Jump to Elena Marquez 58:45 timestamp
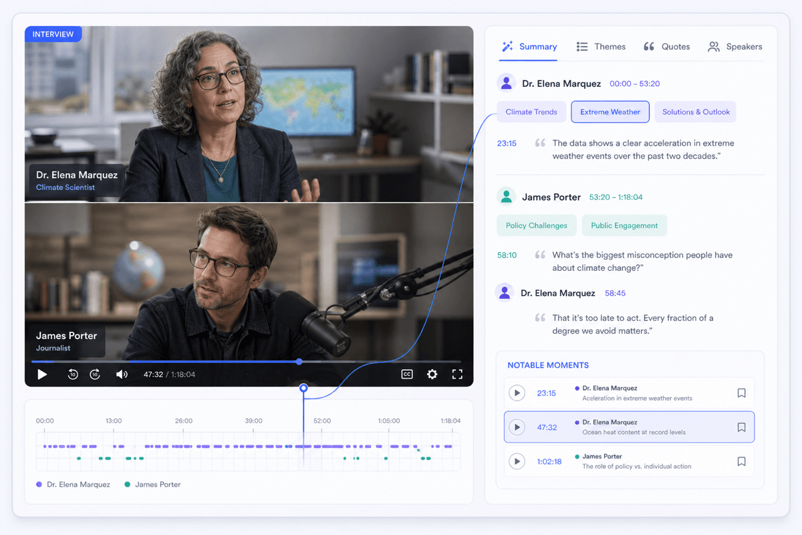 (615, 293)
